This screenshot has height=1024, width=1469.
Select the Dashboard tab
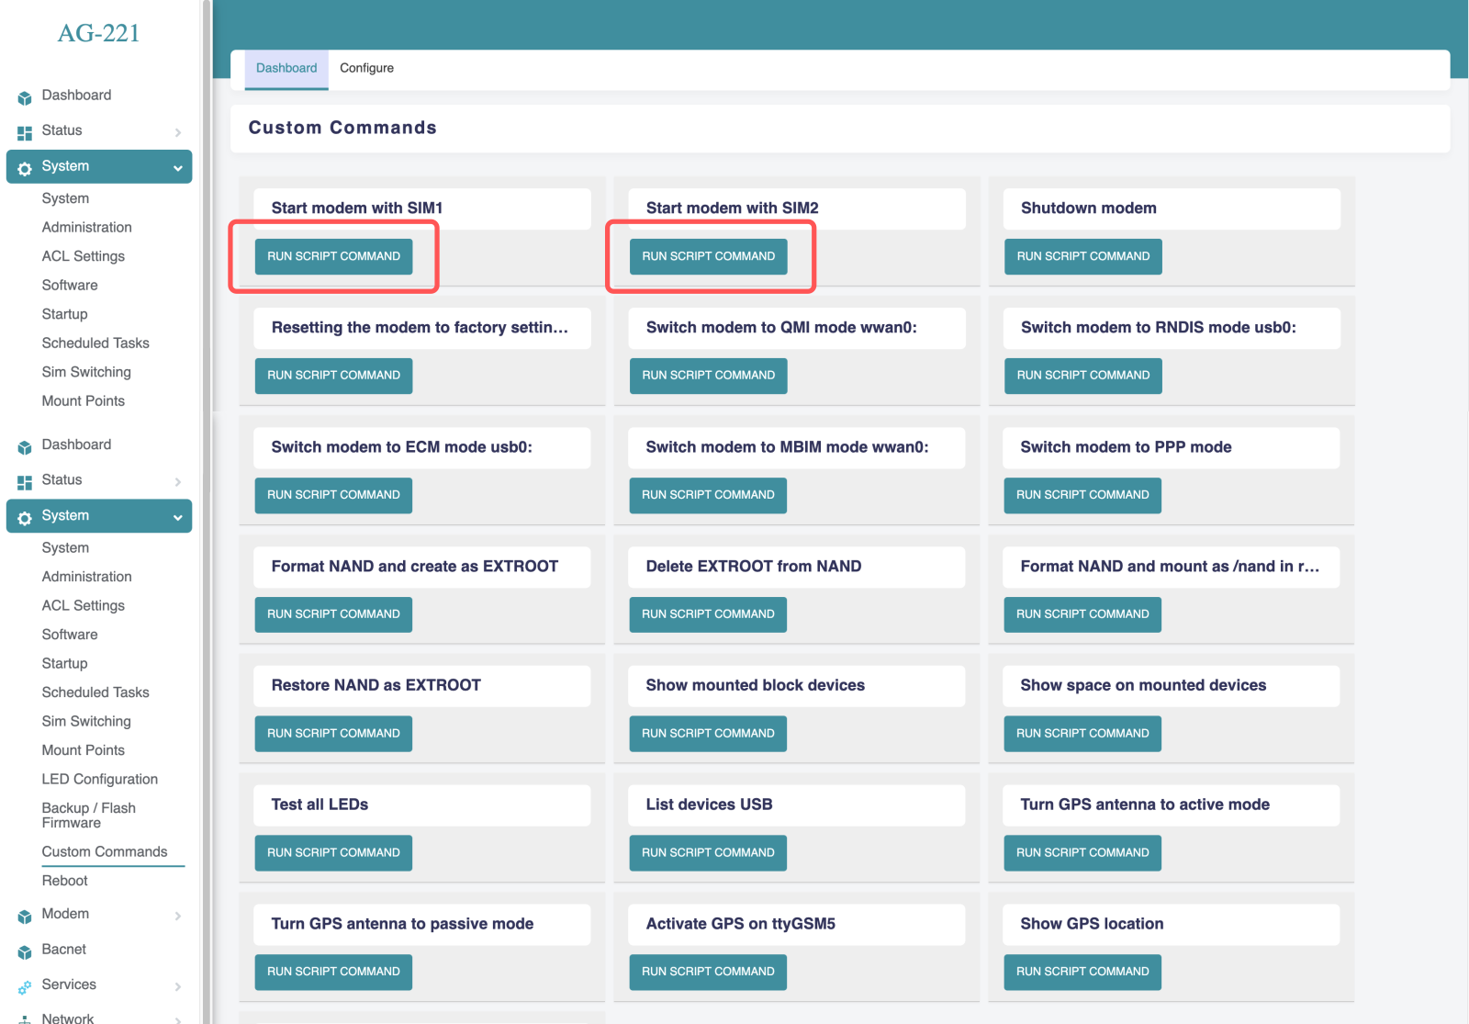(286, 67)
